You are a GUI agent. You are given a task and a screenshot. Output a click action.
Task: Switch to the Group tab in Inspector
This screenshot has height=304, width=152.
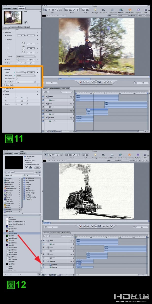point(27,27)
